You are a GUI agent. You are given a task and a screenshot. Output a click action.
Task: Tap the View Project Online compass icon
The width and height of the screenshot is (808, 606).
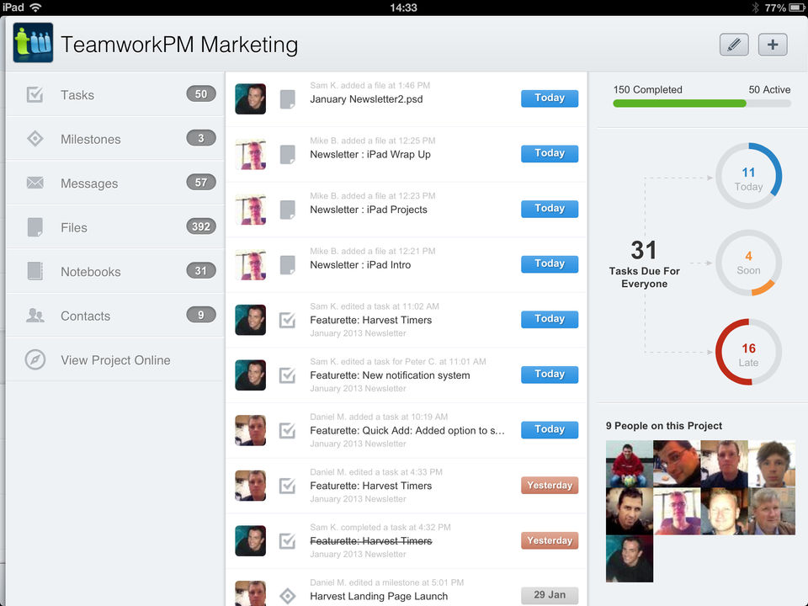tap(35, 360)
